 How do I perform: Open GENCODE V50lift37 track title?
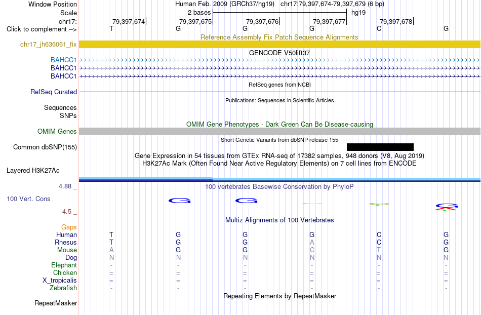click(x=279, y=53)
